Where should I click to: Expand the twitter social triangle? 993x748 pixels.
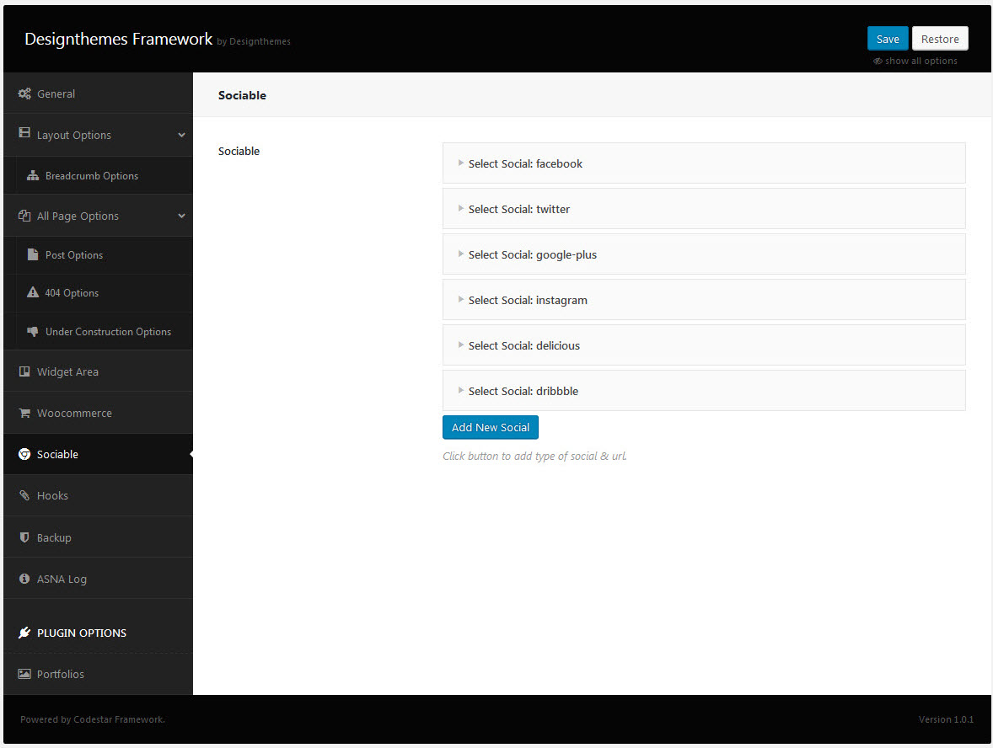point(461,208)
